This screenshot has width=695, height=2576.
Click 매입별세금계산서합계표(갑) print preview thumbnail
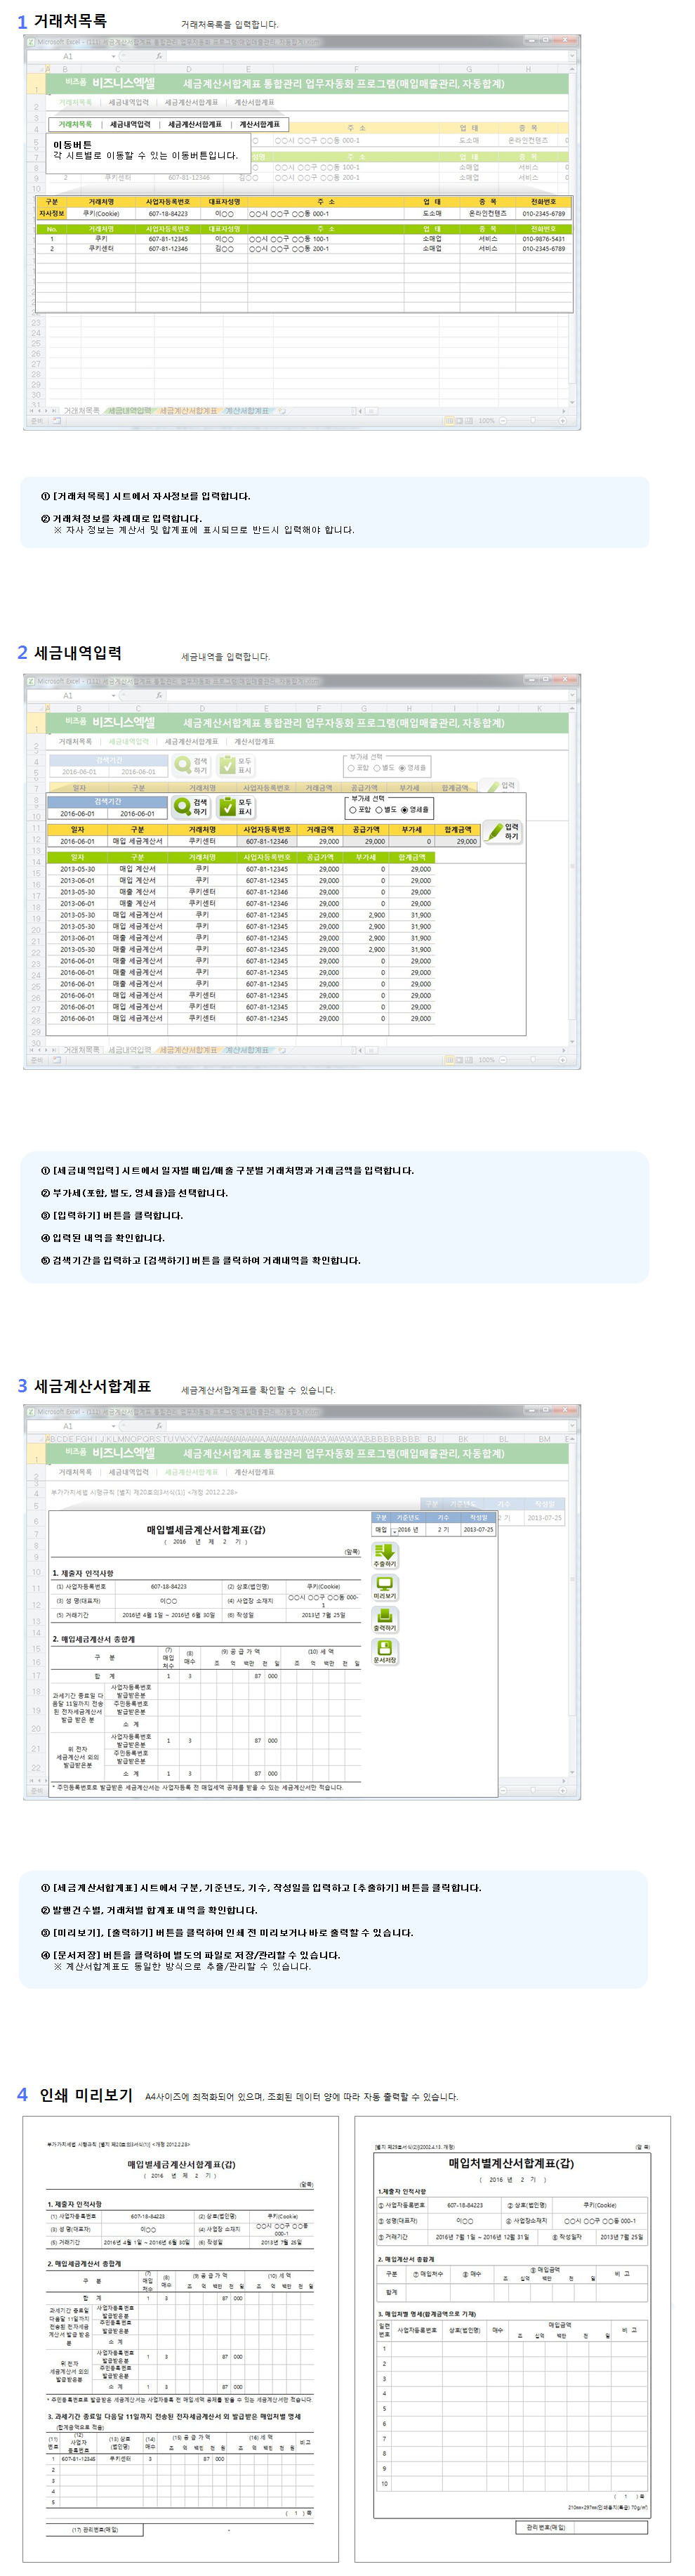[181, 2339]
